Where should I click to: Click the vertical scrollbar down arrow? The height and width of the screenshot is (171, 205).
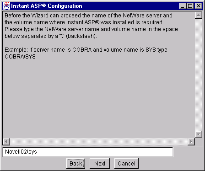pos(199,134)
